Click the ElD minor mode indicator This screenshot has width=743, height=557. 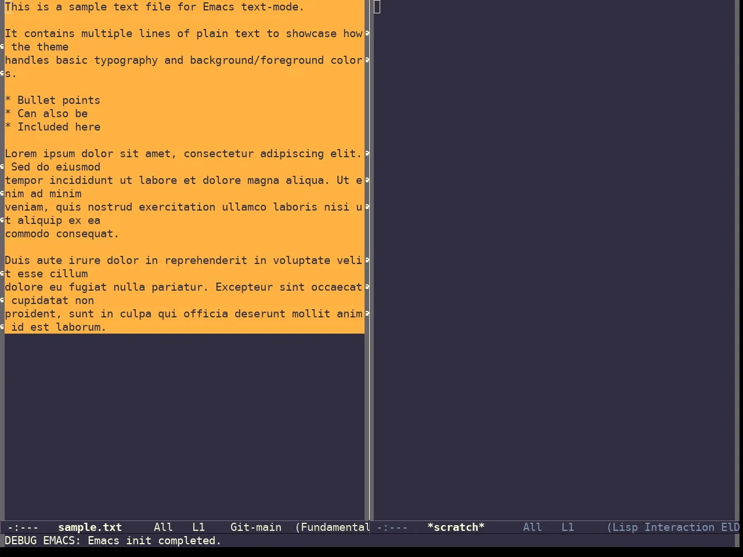click(x=730, y=527)
